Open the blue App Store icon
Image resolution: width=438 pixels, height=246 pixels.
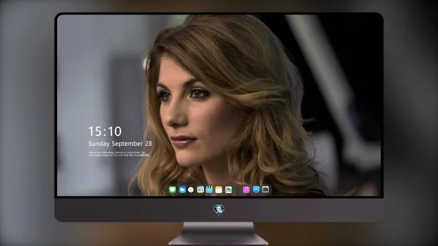[256, 189]
